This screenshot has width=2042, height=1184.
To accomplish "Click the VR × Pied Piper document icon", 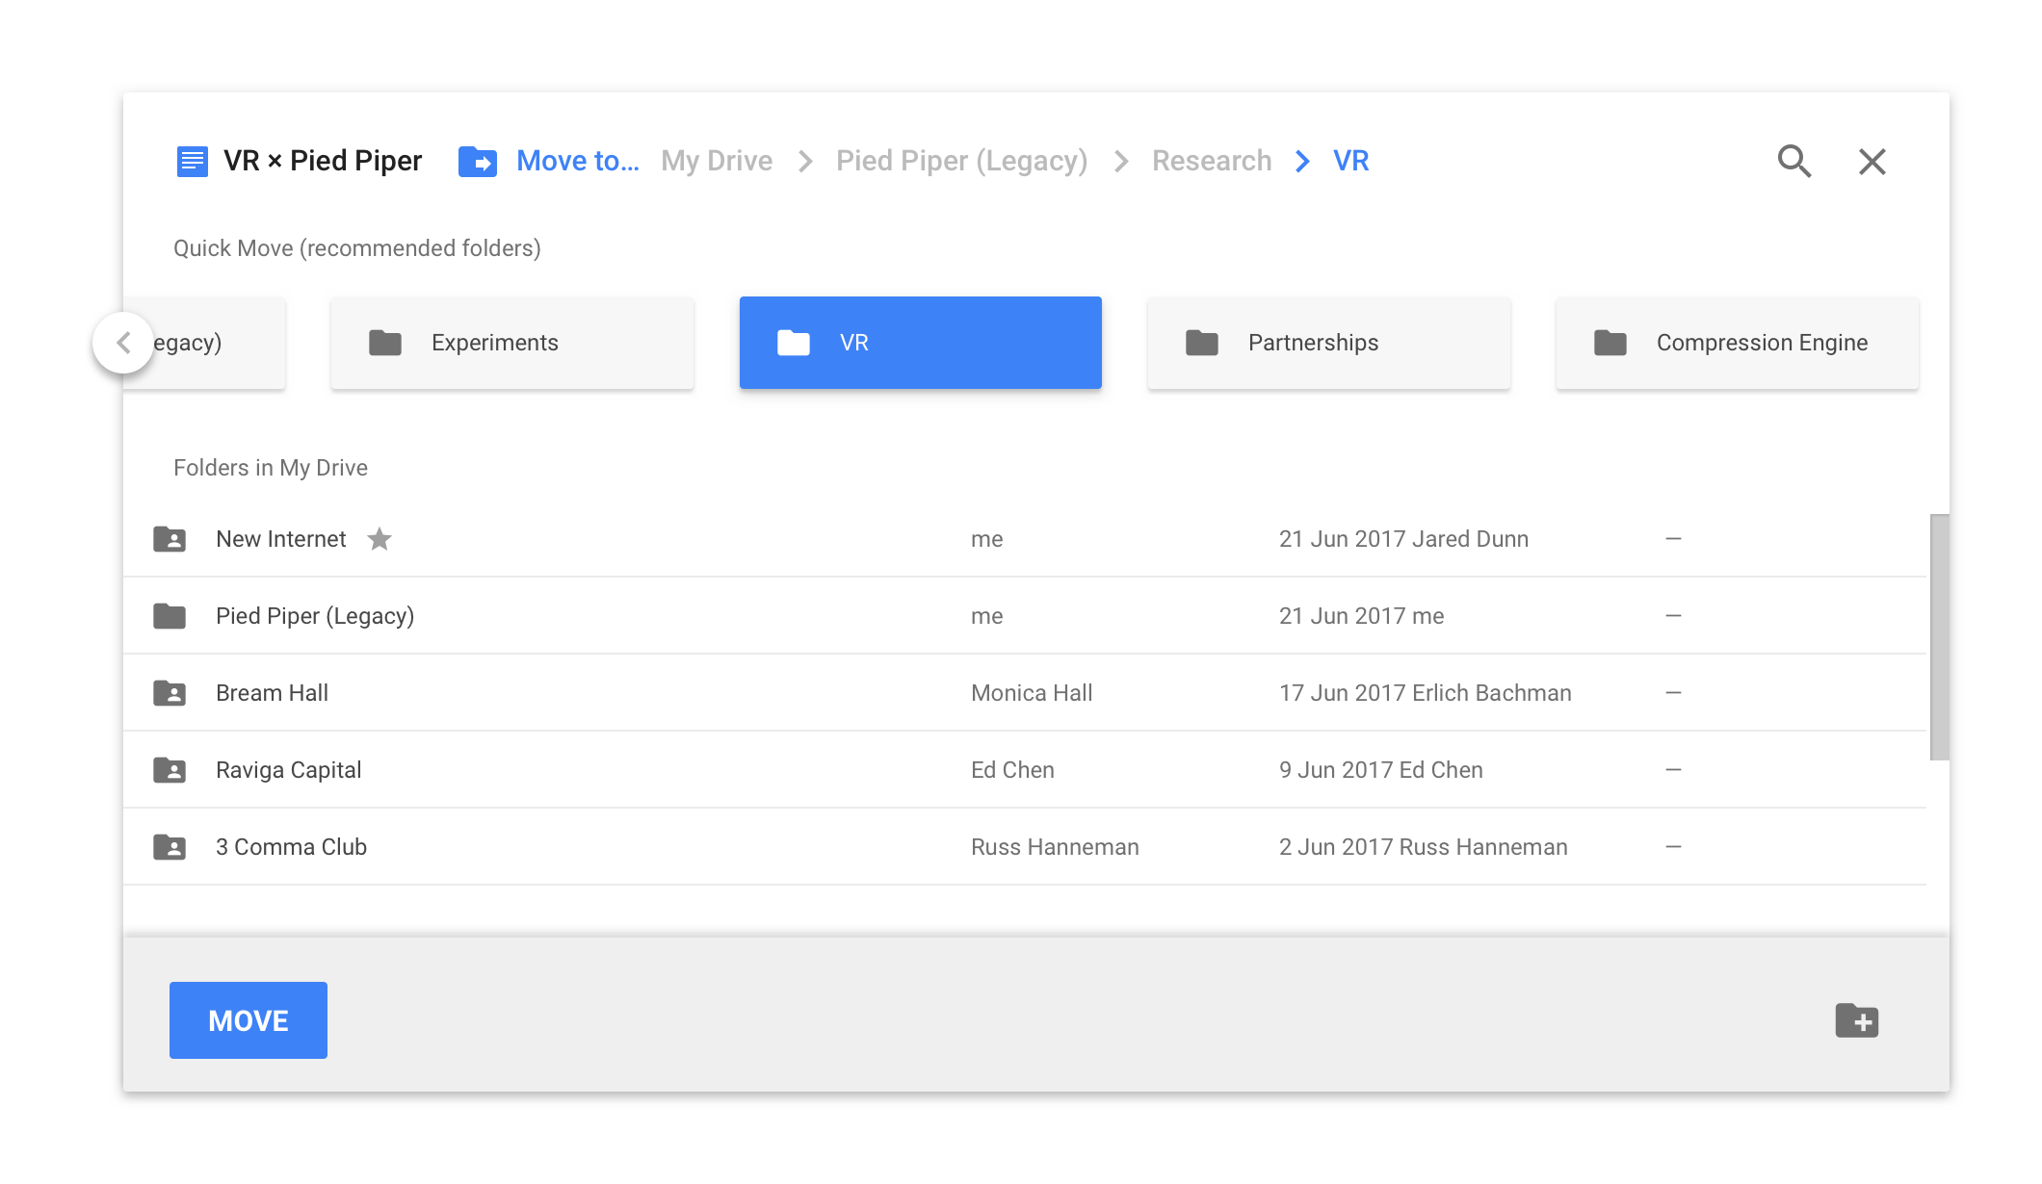I will 192,161.
